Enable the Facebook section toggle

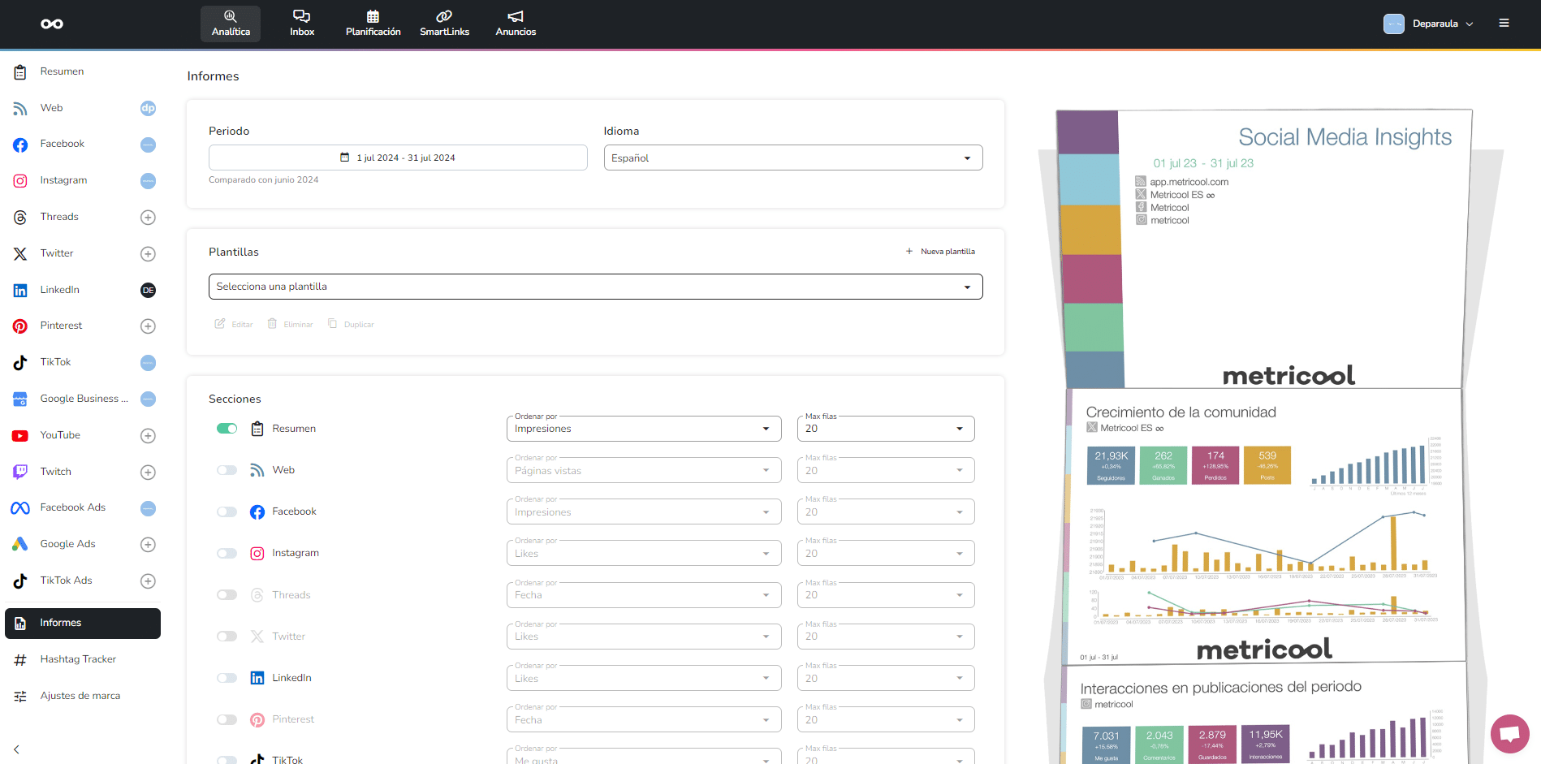click(227, 511)
